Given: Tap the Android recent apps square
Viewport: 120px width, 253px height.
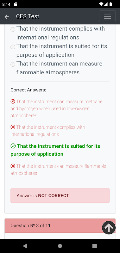Looking at the screenshot, I should click(x=94, y=246).
